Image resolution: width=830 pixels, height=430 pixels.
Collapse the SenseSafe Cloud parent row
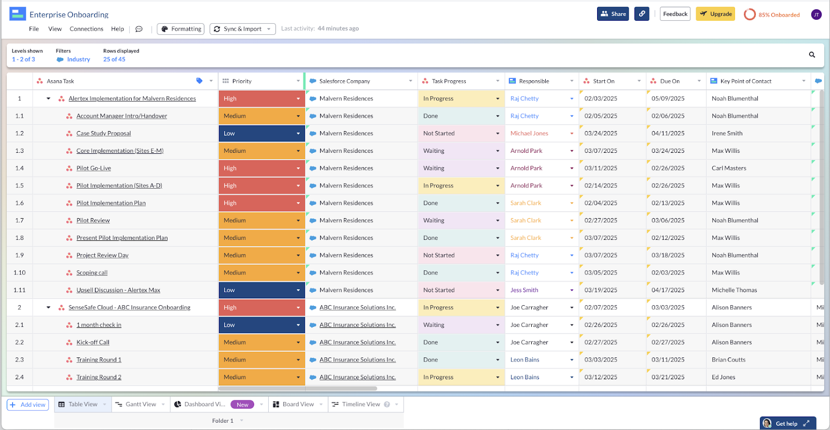(x=48, y=308)
